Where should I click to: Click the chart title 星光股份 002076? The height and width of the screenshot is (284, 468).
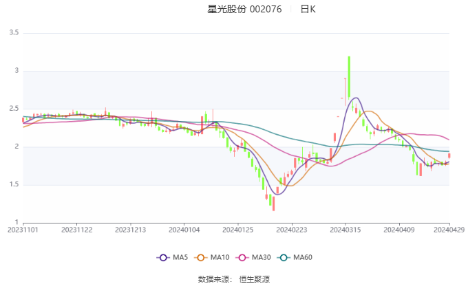pos(244,9)
